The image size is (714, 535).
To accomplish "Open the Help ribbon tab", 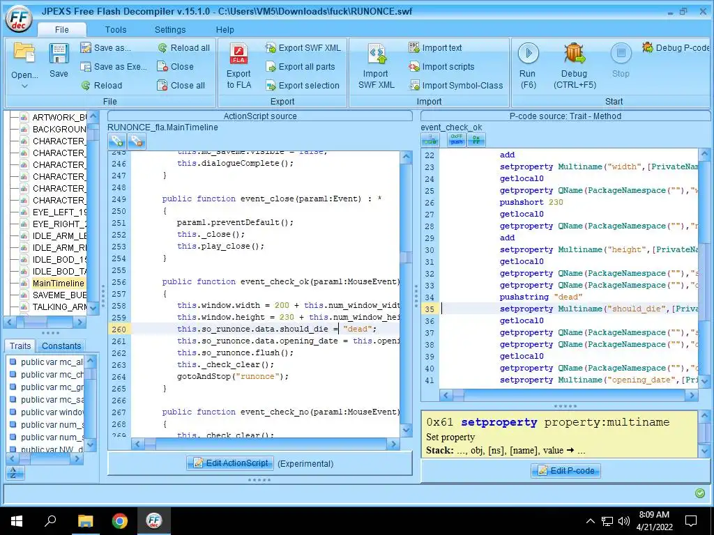I will pos(225,29).
